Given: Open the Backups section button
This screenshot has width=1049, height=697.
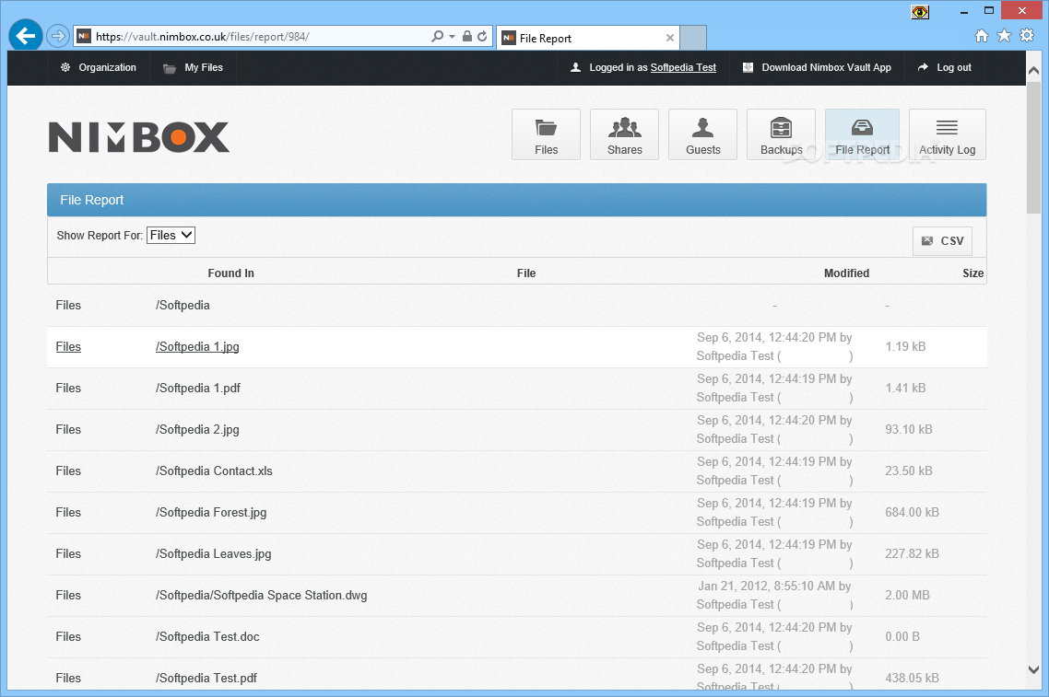Looking at the screenshot, I should point(781,134).
